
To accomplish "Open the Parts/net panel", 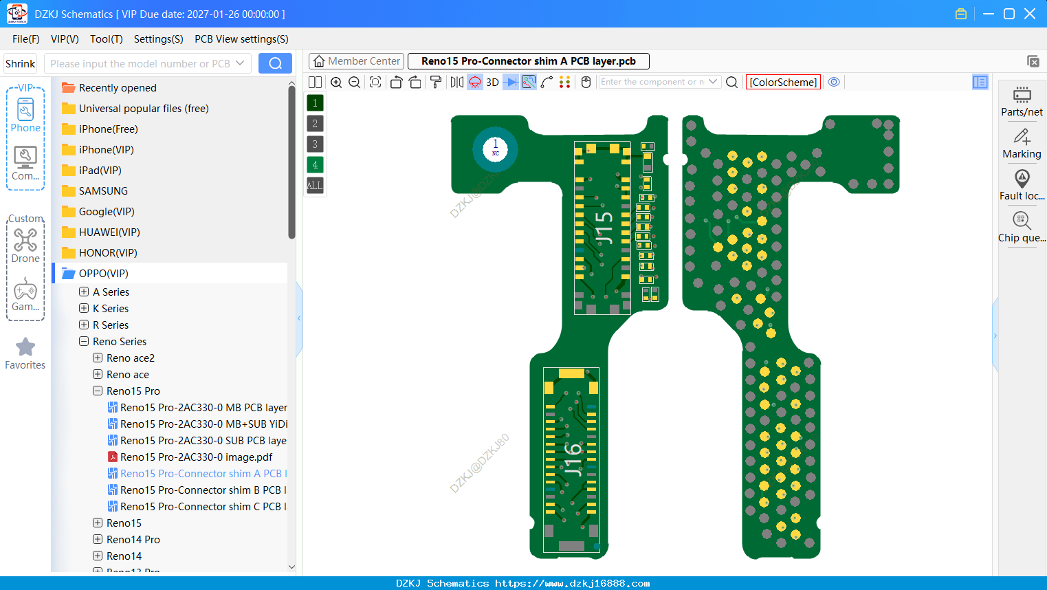I will point(1022,102).
